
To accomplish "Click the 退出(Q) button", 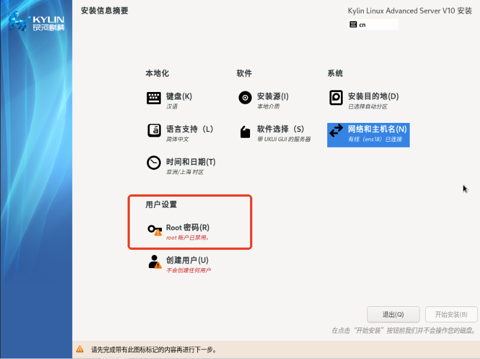I will point(393,314).
